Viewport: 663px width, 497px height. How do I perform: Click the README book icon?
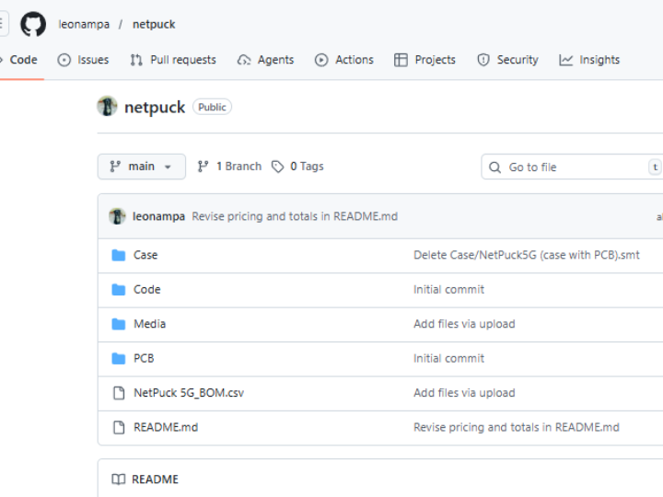coord(118,480)
